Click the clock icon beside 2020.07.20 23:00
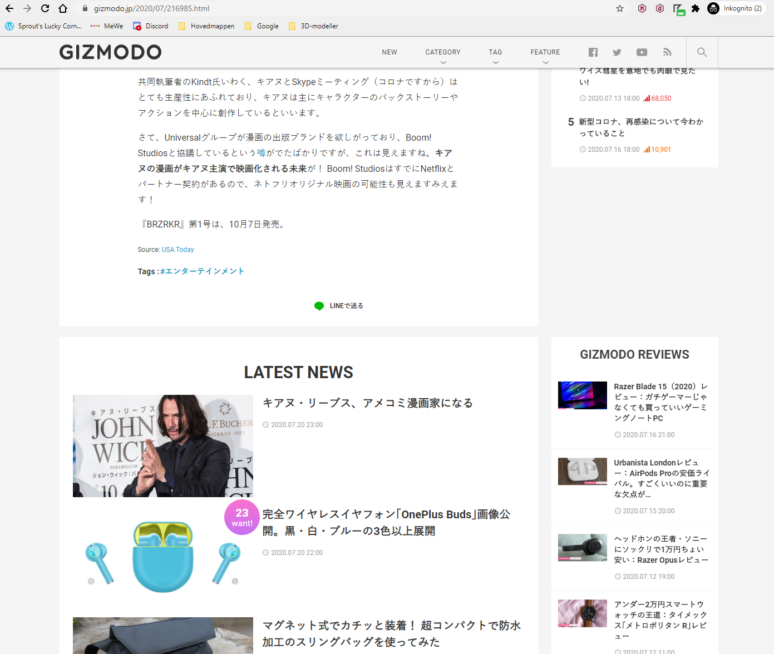This screenshot has height=654, width=774. [265, 424]
